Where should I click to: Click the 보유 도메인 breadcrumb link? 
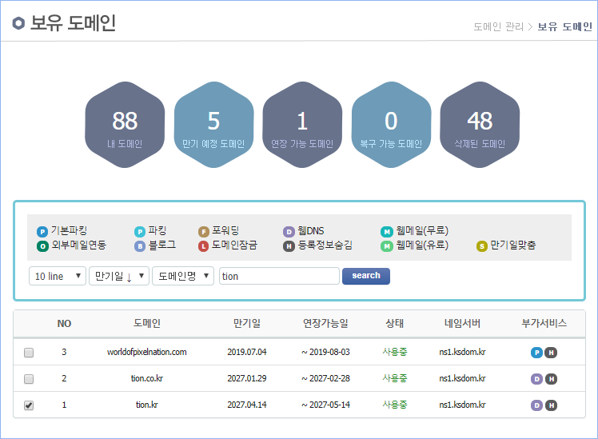(x=564, y=26)
